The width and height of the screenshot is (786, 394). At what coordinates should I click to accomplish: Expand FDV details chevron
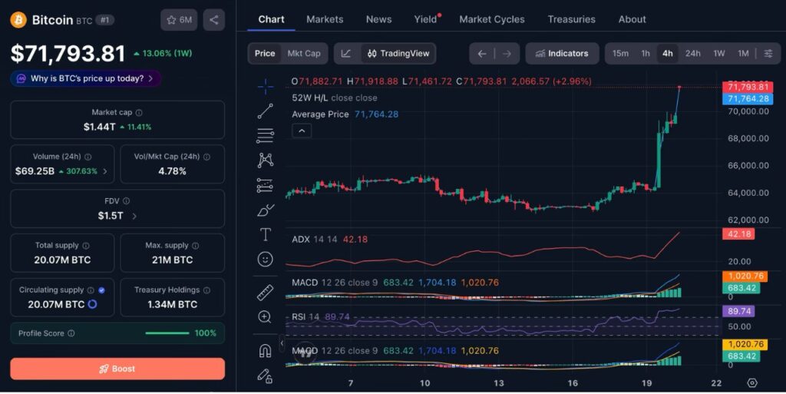coord(134,216)
